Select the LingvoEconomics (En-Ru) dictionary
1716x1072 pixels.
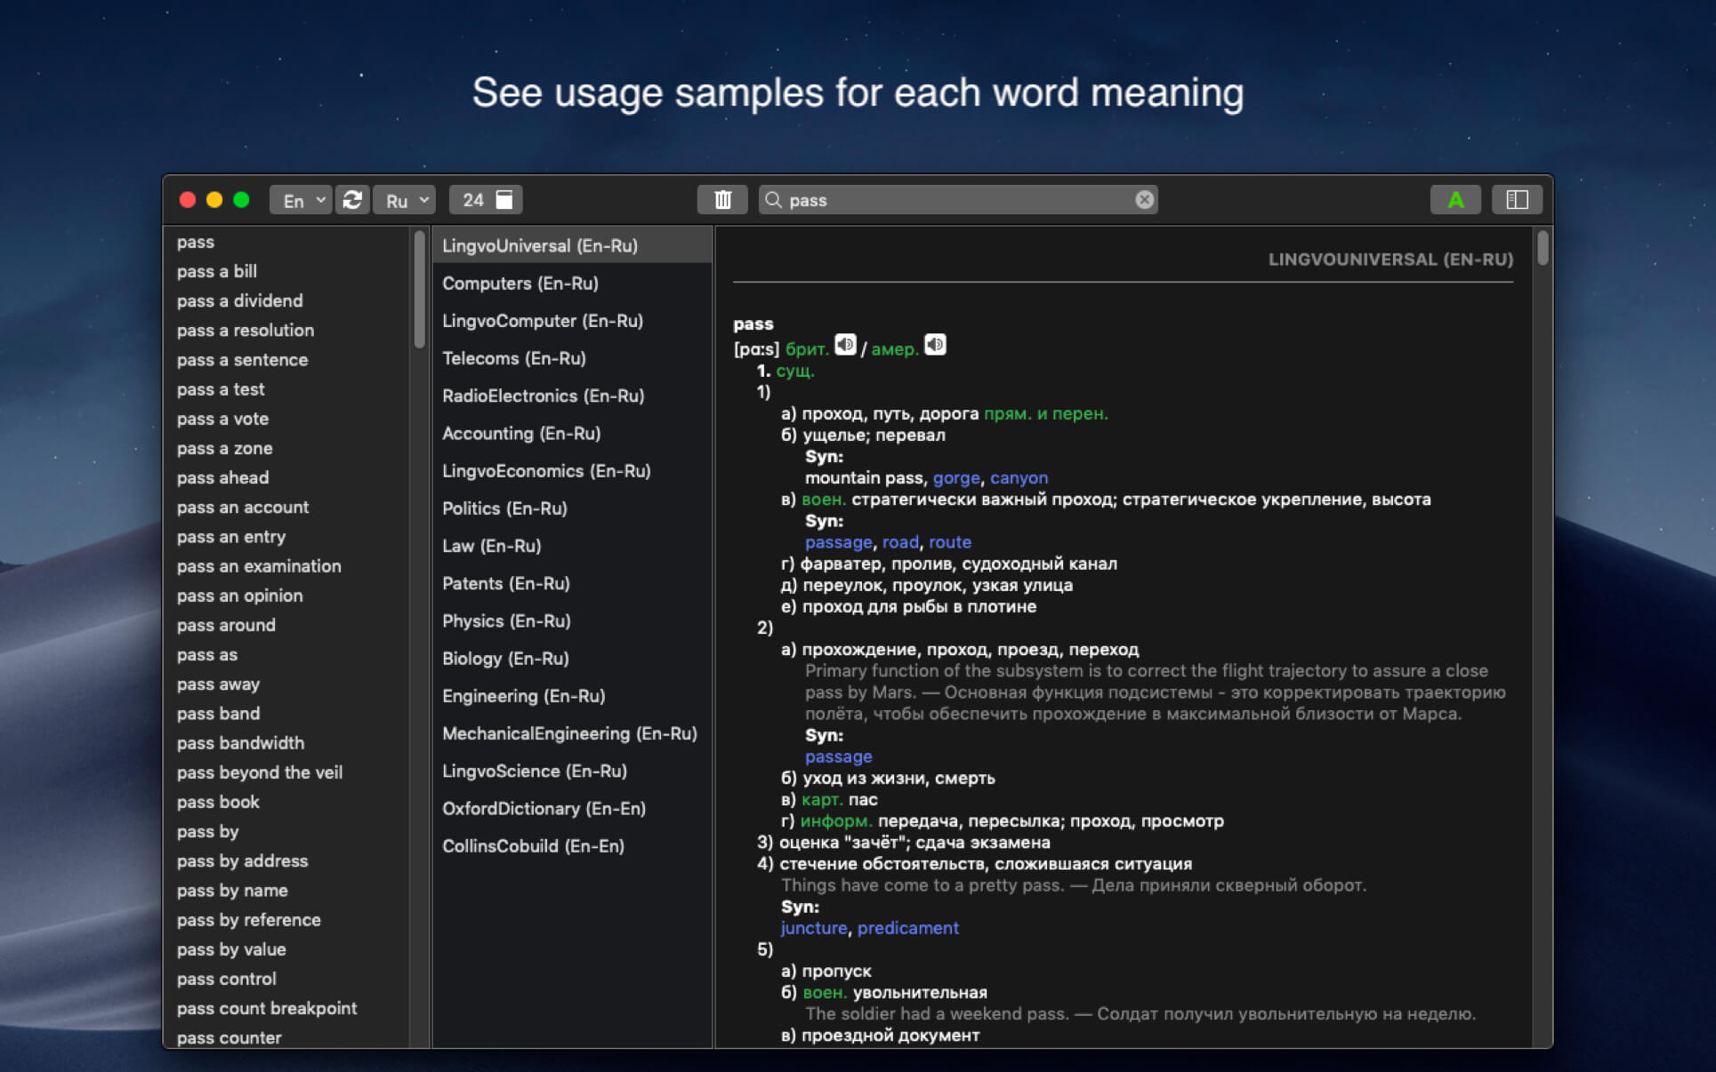tap(546, 470)
